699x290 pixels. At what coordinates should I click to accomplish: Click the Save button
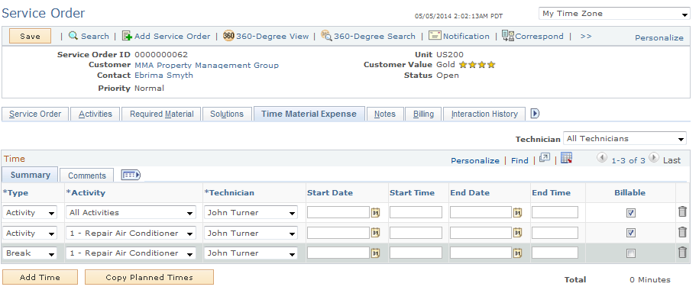(31, 36)
